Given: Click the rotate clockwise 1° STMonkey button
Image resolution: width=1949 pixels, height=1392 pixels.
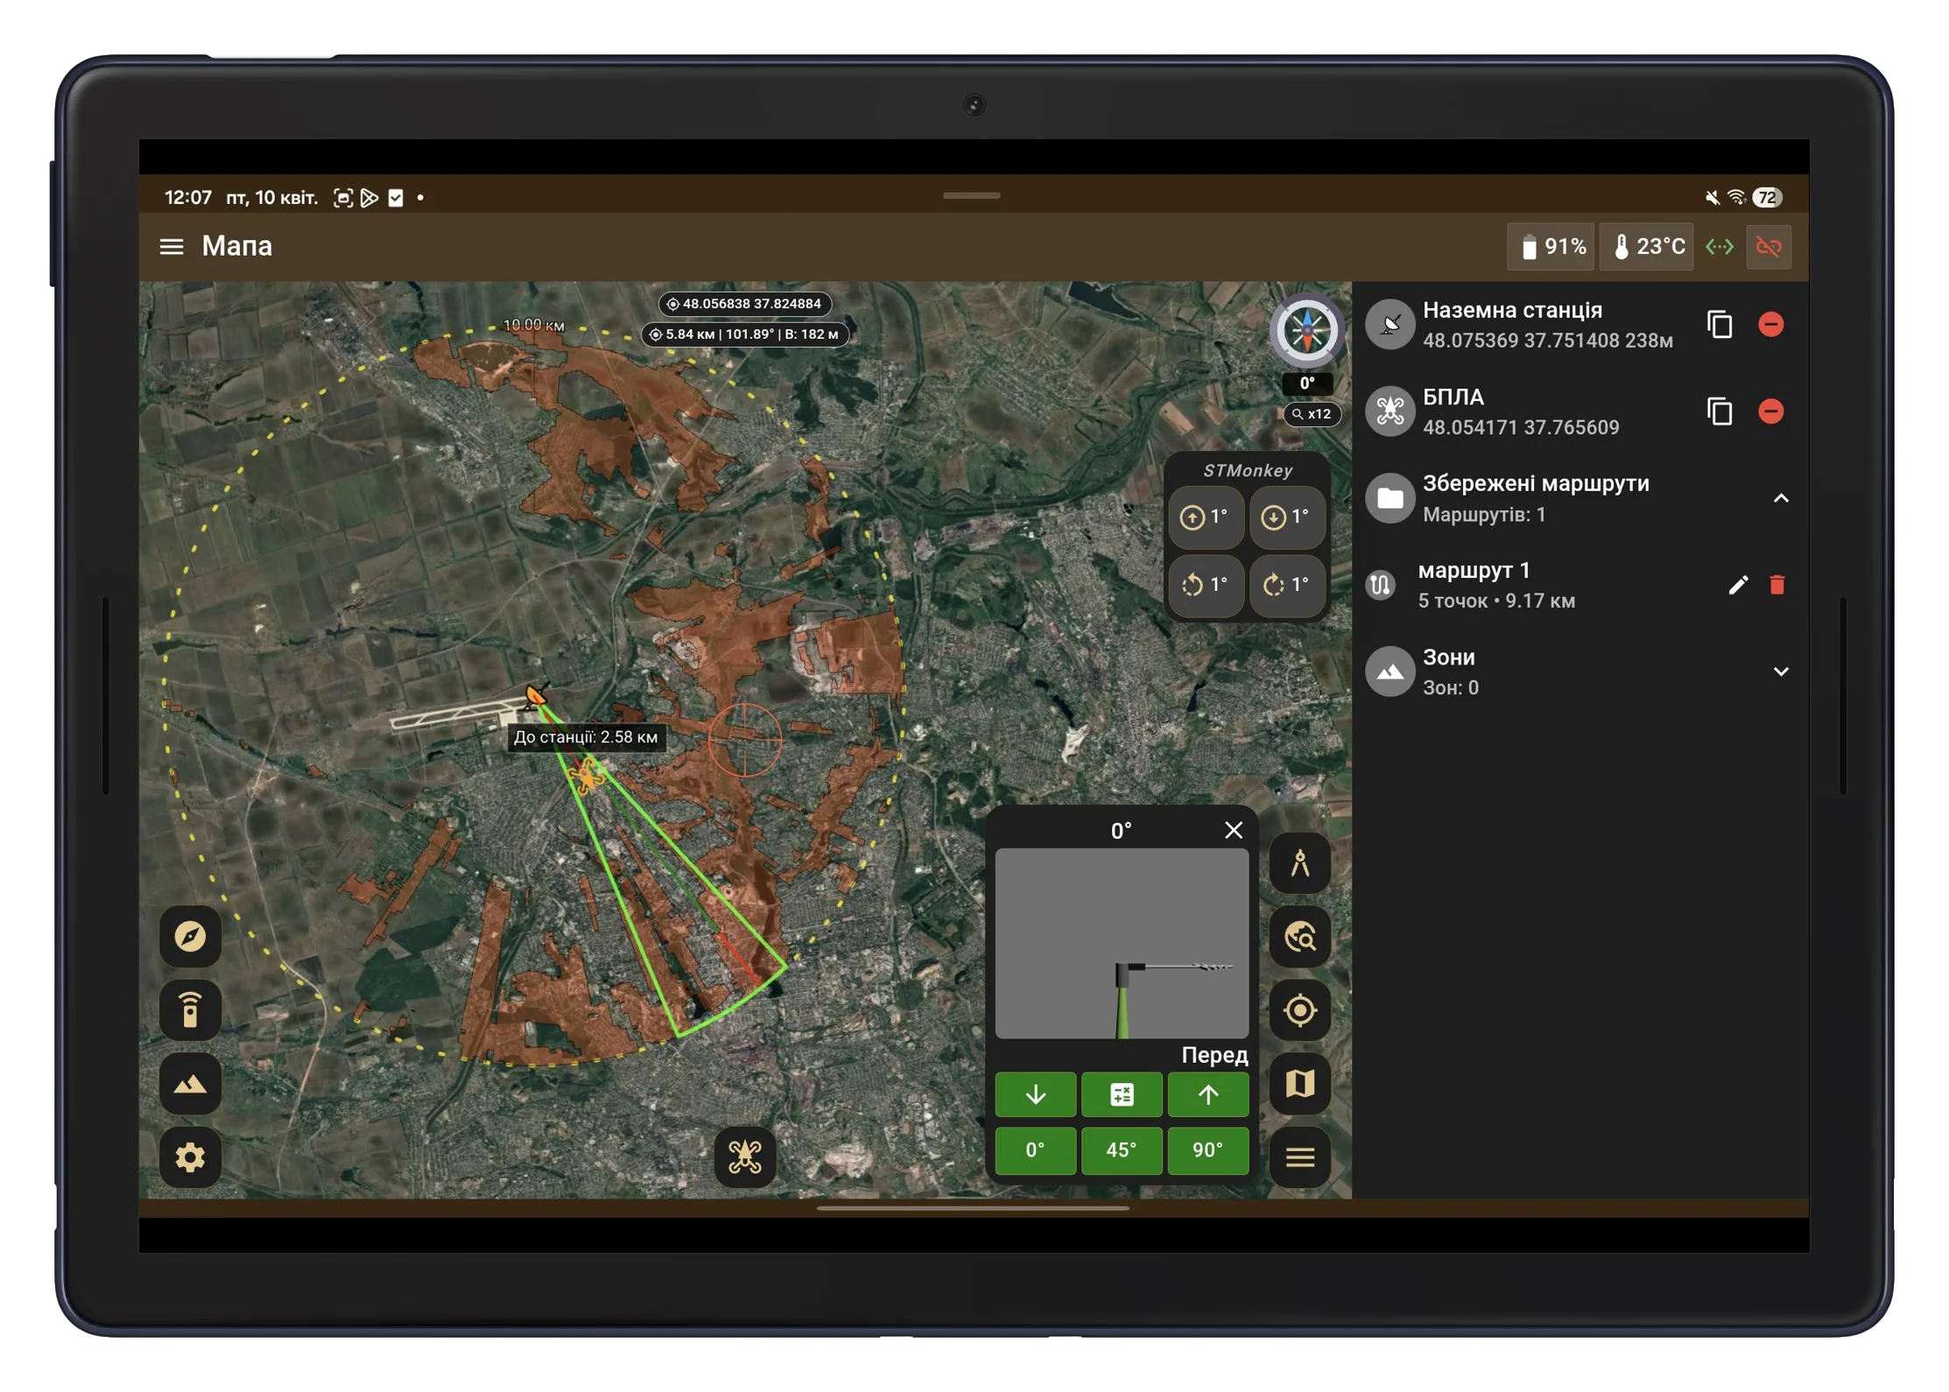Looking at the screenshot, I should [x=1286, y=584].
